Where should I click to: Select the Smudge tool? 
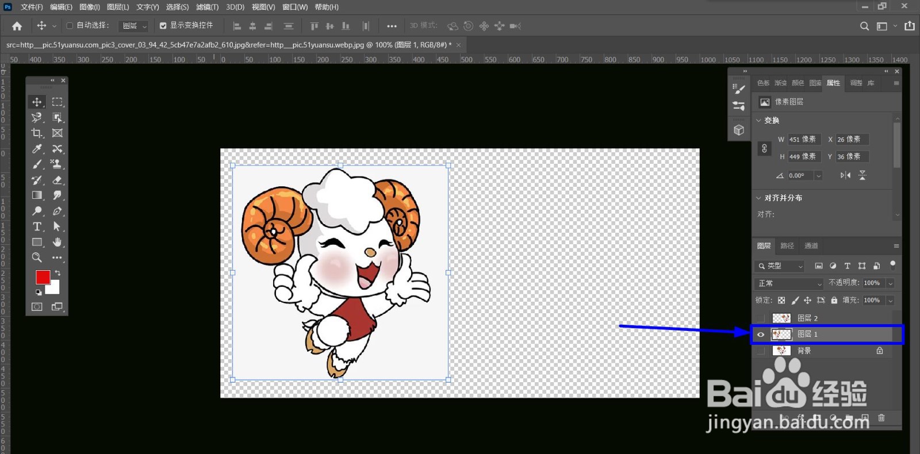[57, 195]
